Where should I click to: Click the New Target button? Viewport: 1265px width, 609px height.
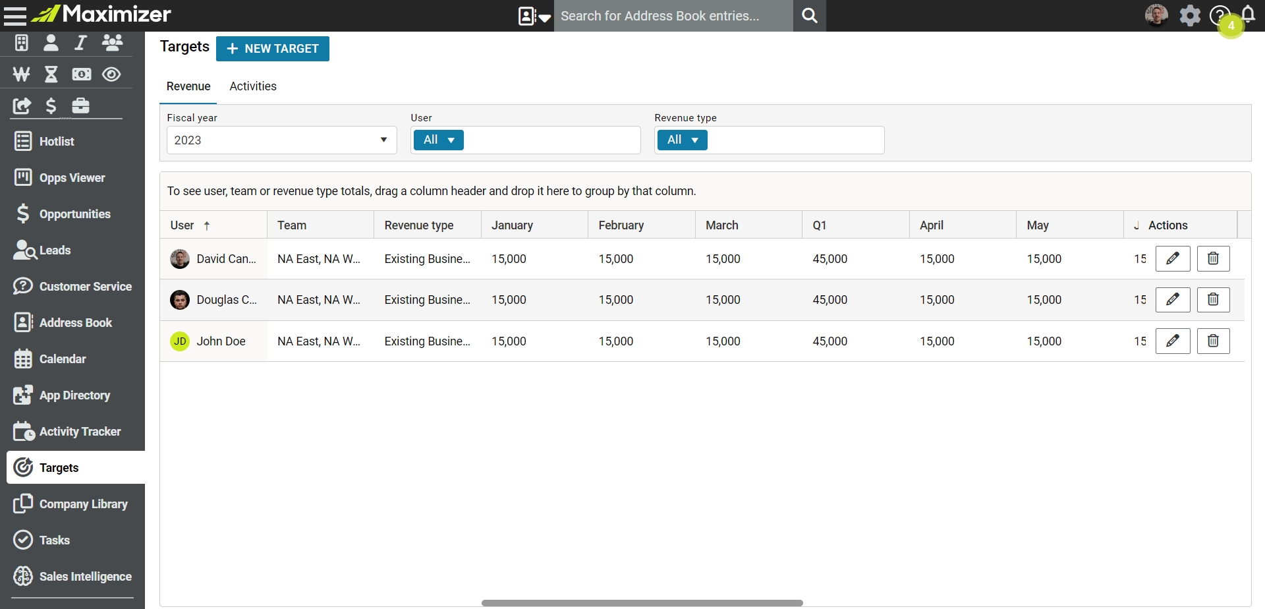[273, 49]
